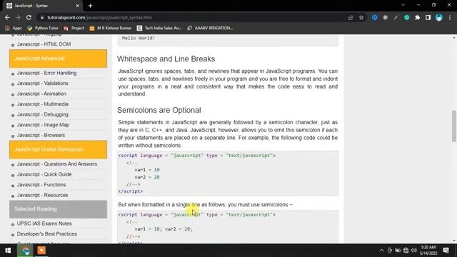
Task: Open UPSC IAS Exams Notes link
Action: point(44,223)
